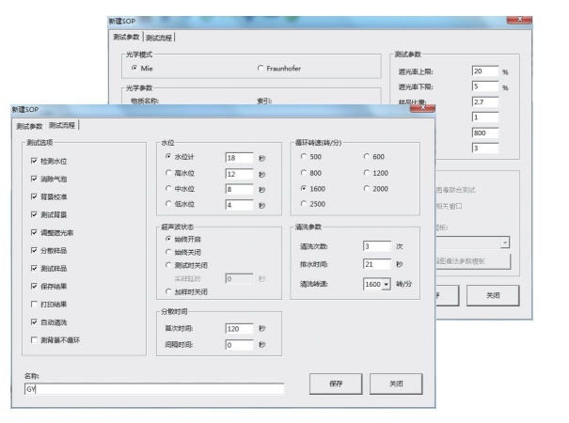Open 测试流程 tab in the back dialog

pos(159,37)
